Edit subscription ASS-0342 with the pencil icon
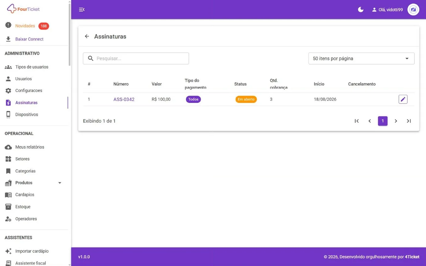The width and height of the screenshot is (426, 266). point(403,99)
